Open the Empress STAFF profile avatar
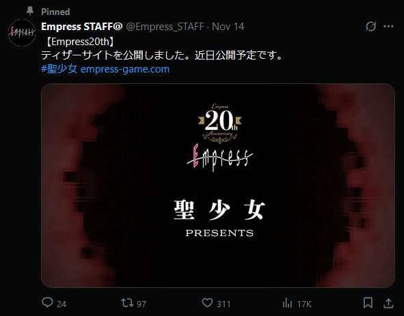The image size is (404, 316). [x=22, y=33]
